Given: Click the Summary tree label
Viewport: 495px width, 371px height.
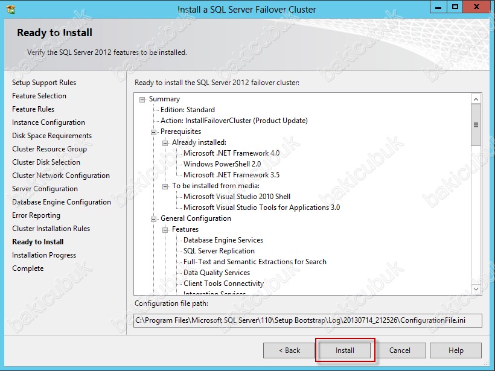Looking at the screenshot, I should tap(164, 99).
